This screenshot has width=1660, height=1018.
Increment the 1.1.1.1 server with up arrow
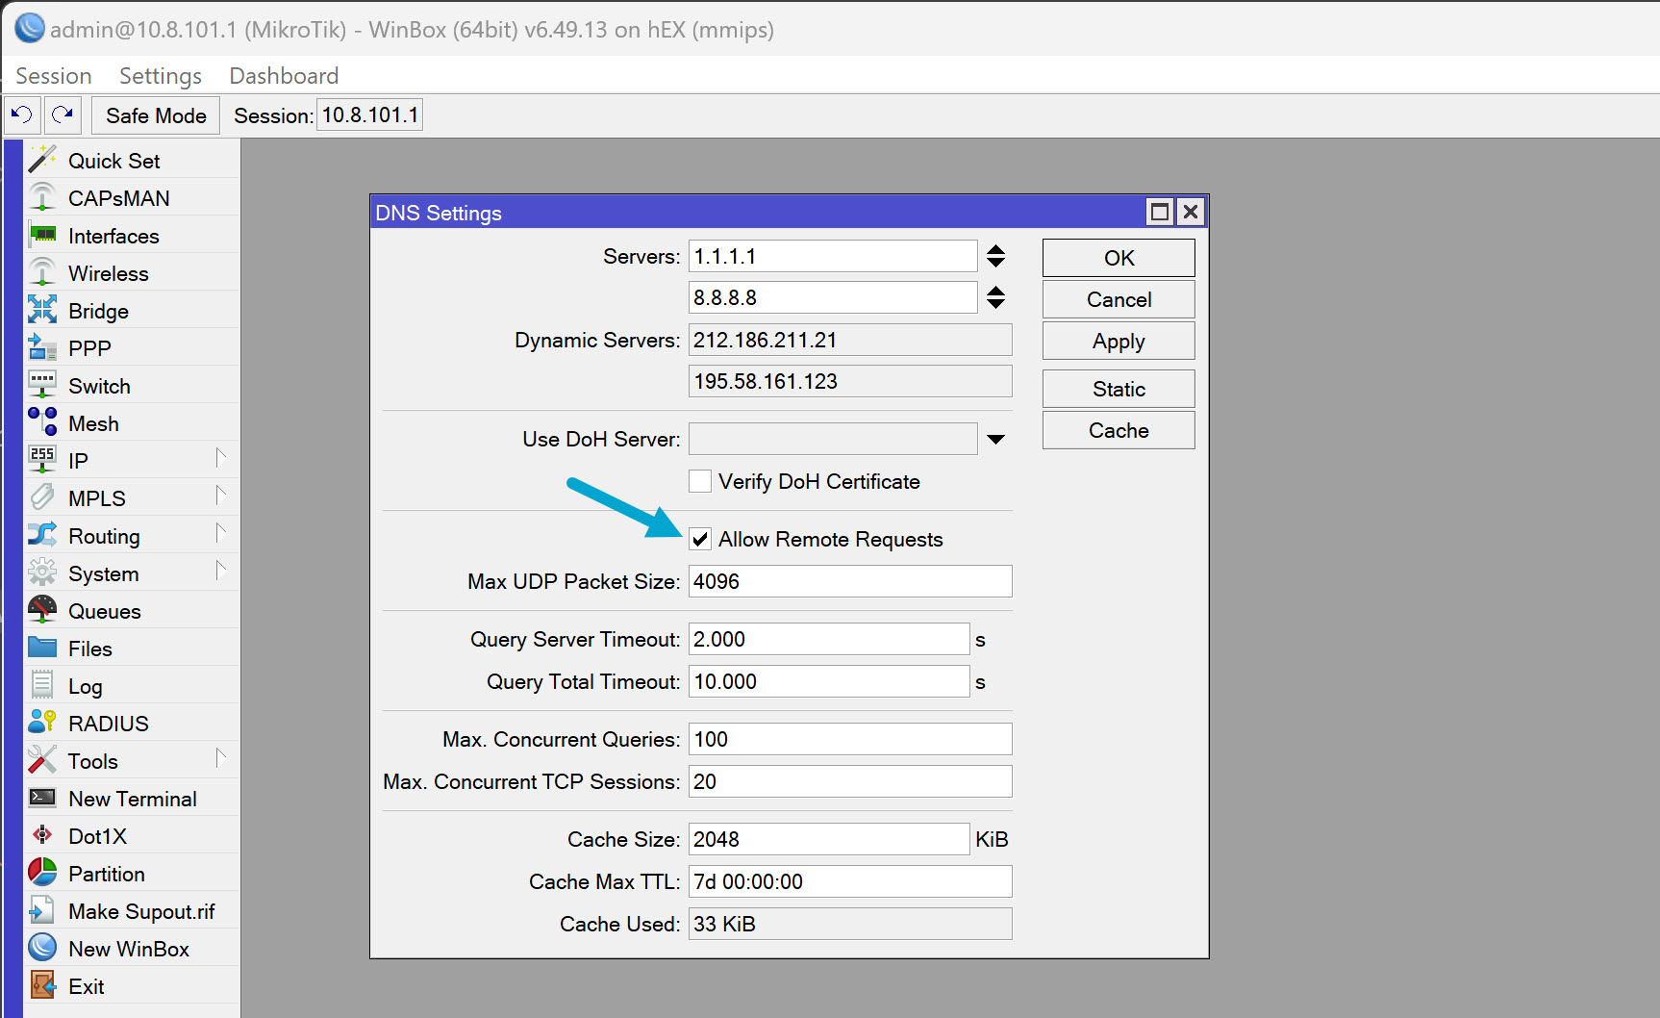tap(995, 249)
